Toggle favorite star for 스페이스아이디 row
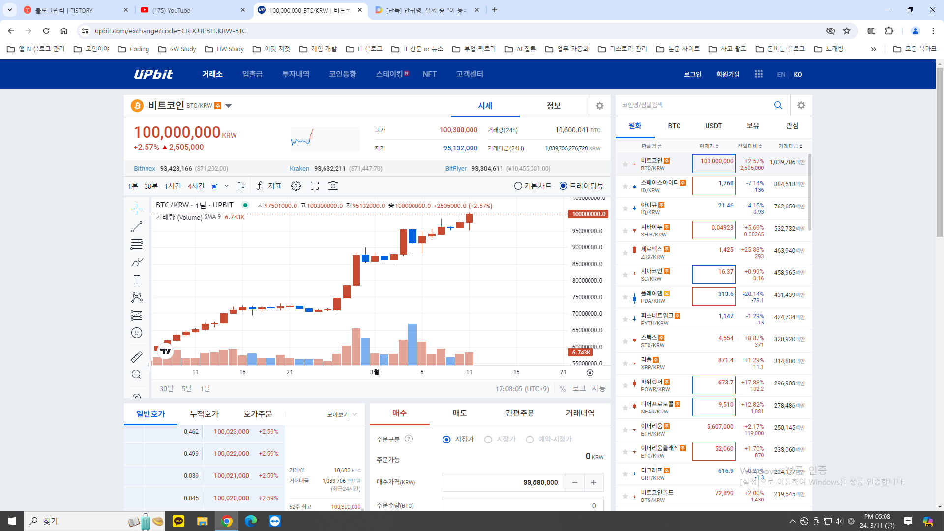The image size is (944, 531). [625, 186]
